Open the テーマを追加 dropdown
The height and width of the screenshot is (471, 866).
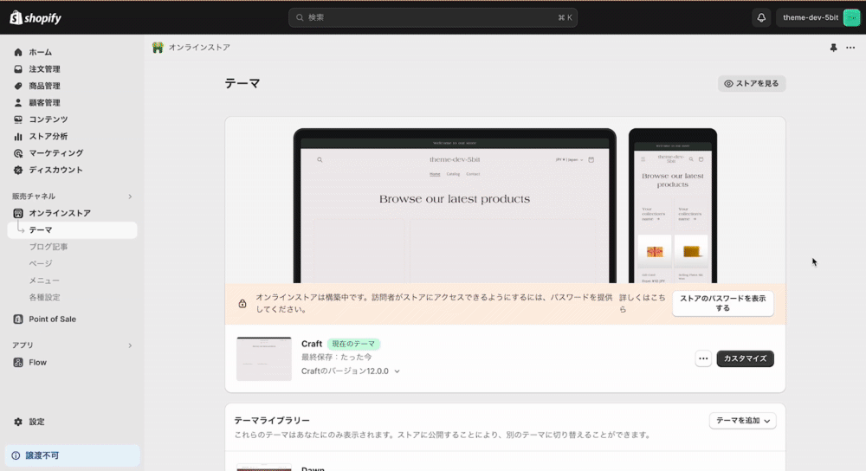[x=743, y=421]
